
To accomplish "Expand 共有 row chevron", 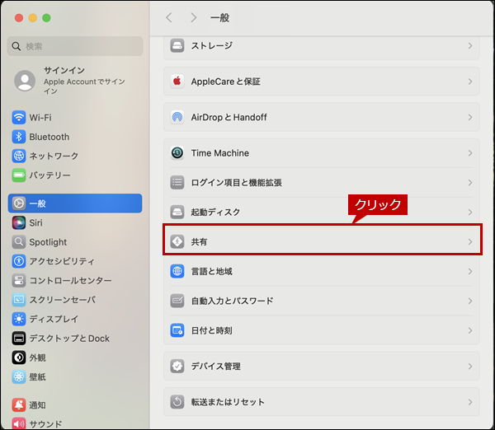I will point(470,242).
